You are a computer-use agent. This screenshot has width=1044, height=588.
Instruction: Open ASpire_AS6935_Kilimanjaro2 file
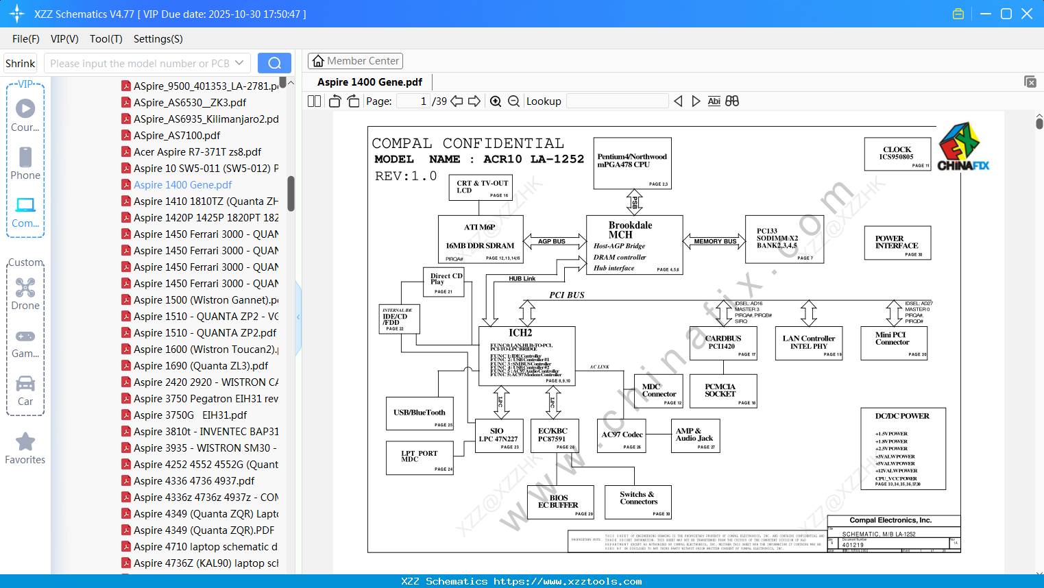coord(200,119)
